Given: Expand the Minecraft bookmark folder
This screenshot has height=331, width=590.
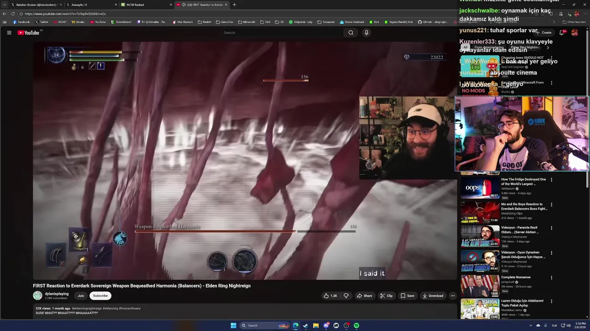Looking at the screenshot, I should click(246, 22).
